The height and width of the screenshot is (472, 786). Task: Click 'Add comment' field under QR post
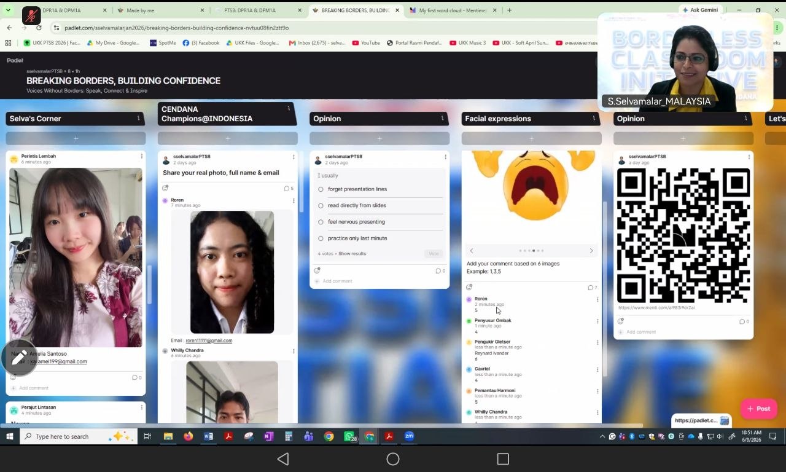(640, 332)
